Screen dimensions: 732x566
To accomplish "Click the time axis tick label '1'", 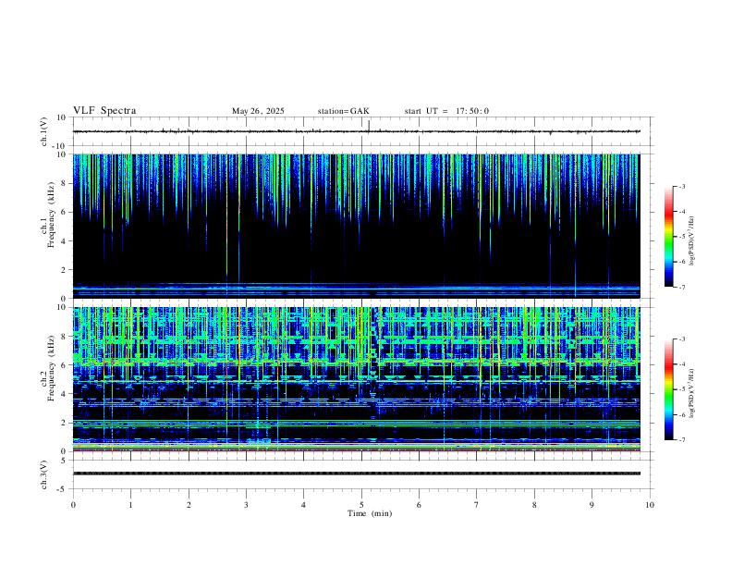I will click(x=130, y=505).
